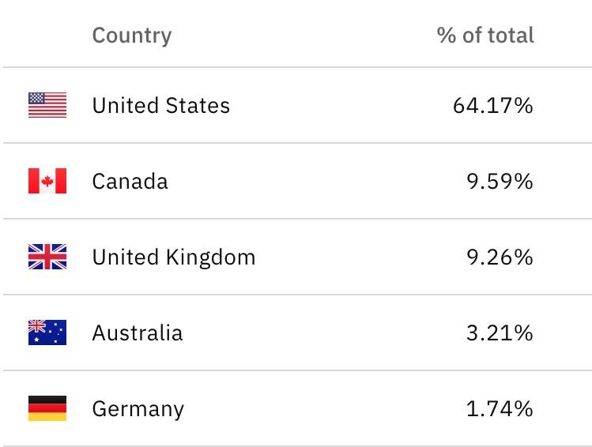Viewport: 592px width, 447px height.
Task: Click the 1.74% value for Germany
Action: (500, 408)
